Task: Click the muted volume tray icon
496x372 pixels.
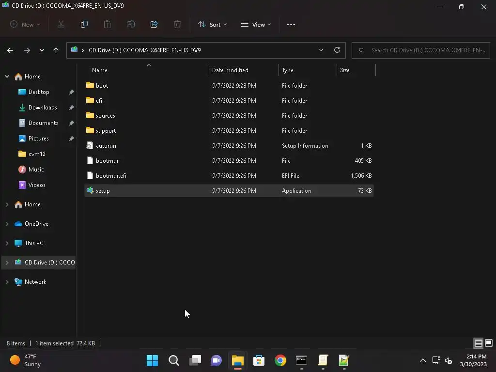Action: 448,360
